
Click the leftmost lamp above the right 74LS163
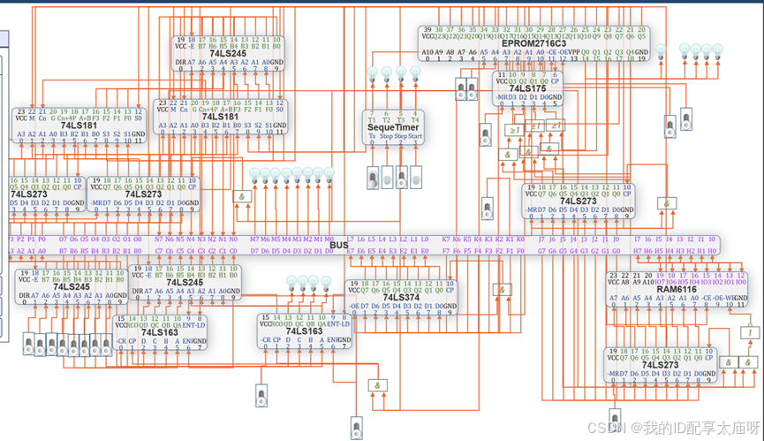[x=291, y=283]
